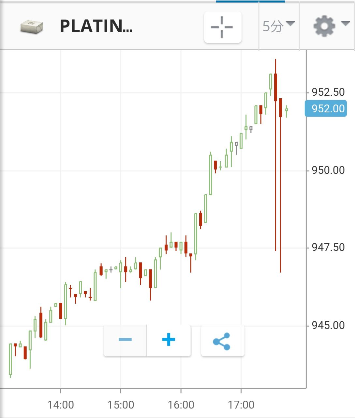Click the last green candle near 952.00
Viewport: 355px width, 418px height.
pyautogui.click(x=287, y=111)
